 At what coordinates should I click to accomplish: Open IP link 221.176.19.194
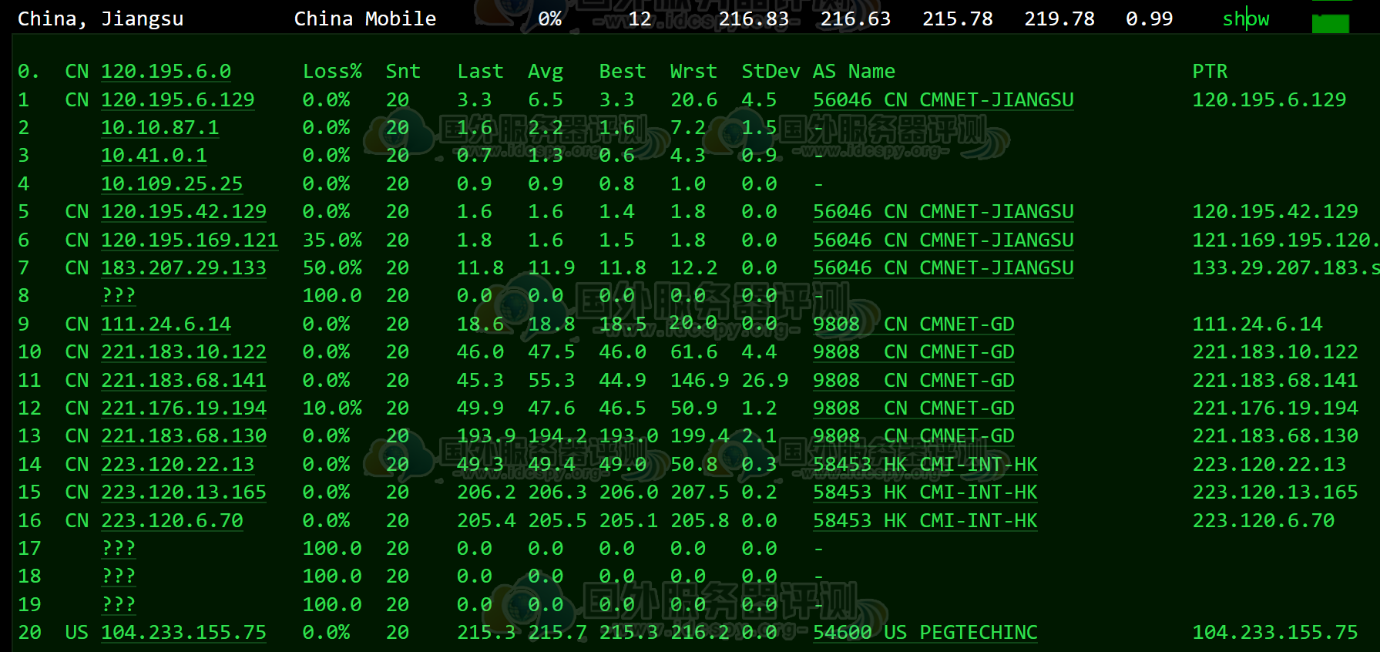click(183, 408)
